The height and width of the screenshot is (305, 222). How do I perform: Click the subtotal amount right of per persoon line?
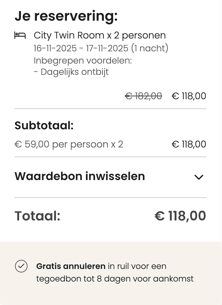tap(189, 144)
